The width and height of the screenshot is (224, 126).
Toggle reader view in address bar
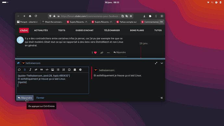pos(123,16)
